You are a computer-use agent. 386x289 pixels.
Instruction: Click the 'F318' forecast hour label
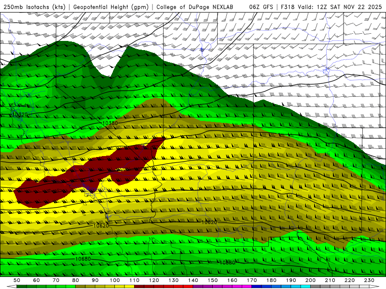pos(288,7)
